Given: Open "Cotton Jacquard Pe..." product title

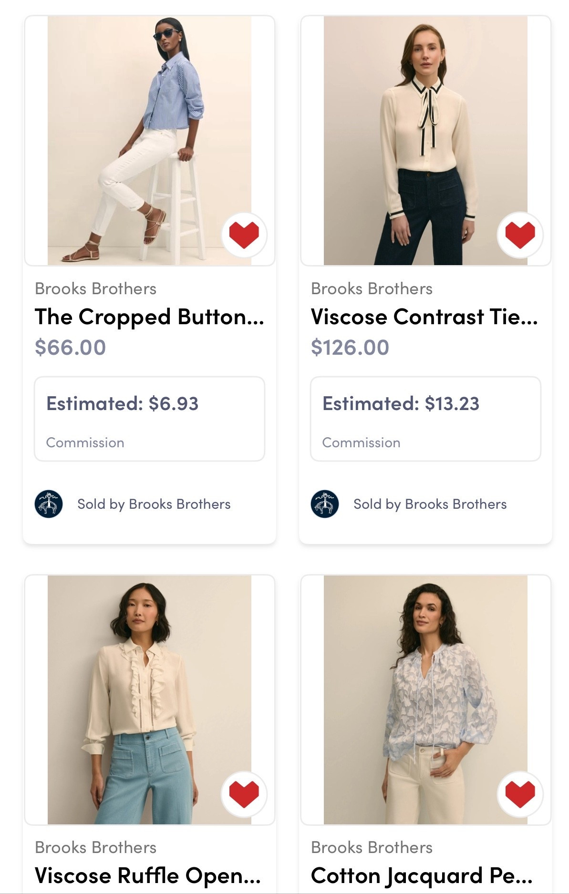Looking at the screenshot, I should point(422,876).
